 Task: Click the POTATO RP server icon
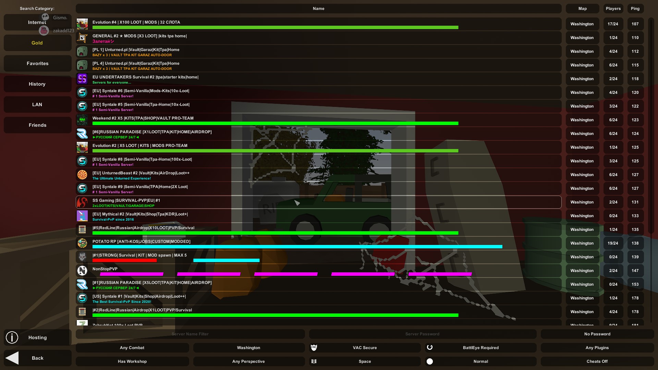click(x=82, y=243)
